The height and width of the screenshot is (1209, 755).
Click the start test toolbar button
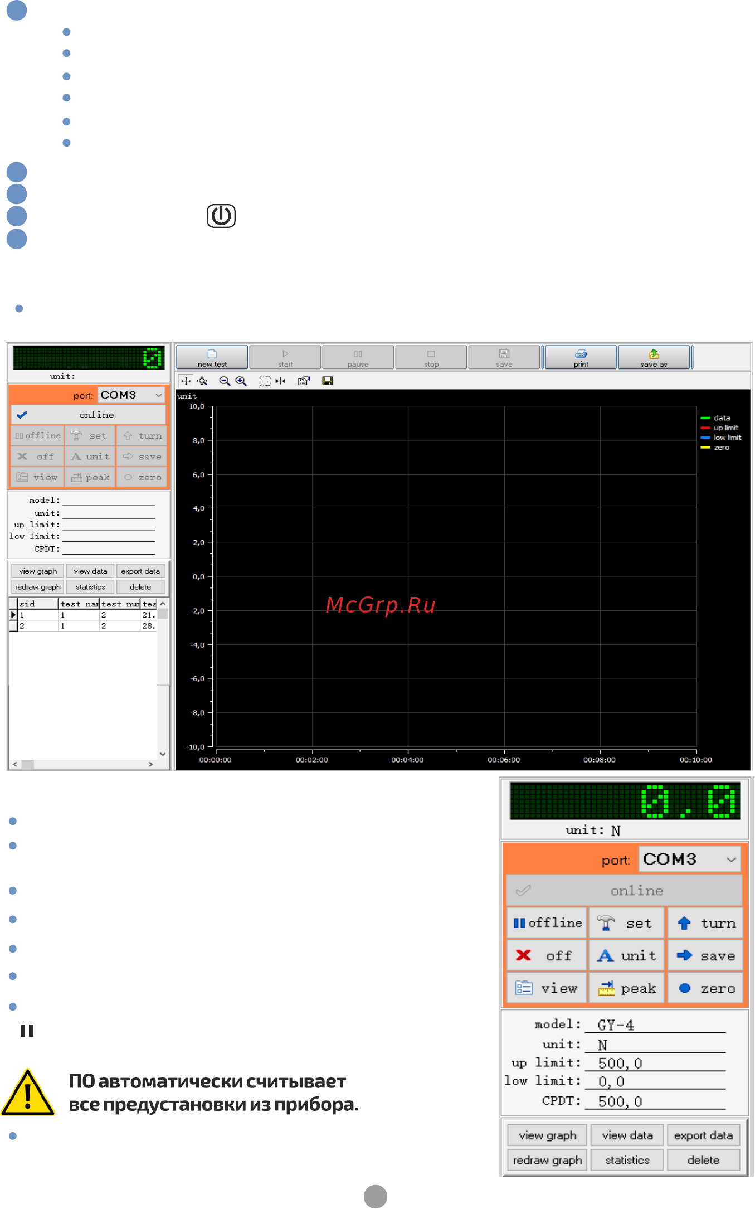[x=285, y=357]
